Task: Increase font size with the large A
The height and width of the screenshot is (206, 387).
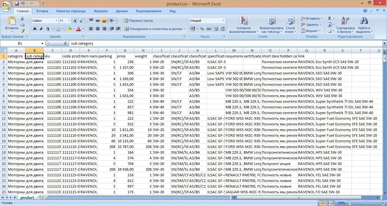Action: pos(75,21)
